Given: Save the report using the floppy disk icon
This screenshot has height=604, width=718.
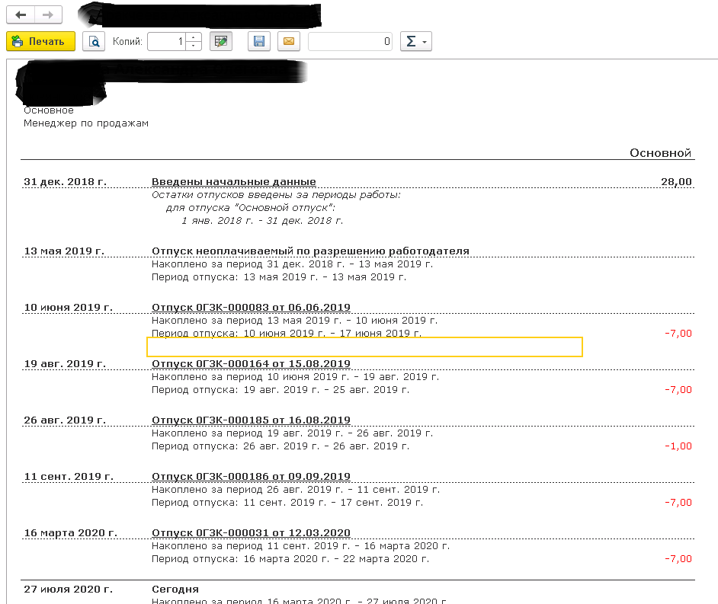Looking at the screenshot, I should click(x=259, y=41).
